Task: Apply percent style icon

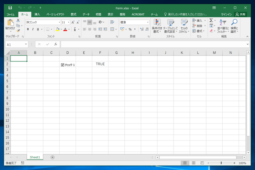Action: coord(130,29)
